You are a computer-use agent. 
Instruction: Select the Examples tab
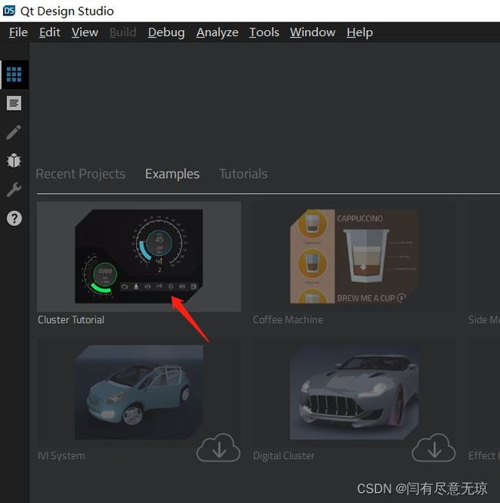pyautogui.click(x=172, y=174)
